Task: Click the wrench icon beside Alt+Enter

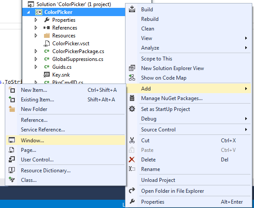Action: coord(132,201)
